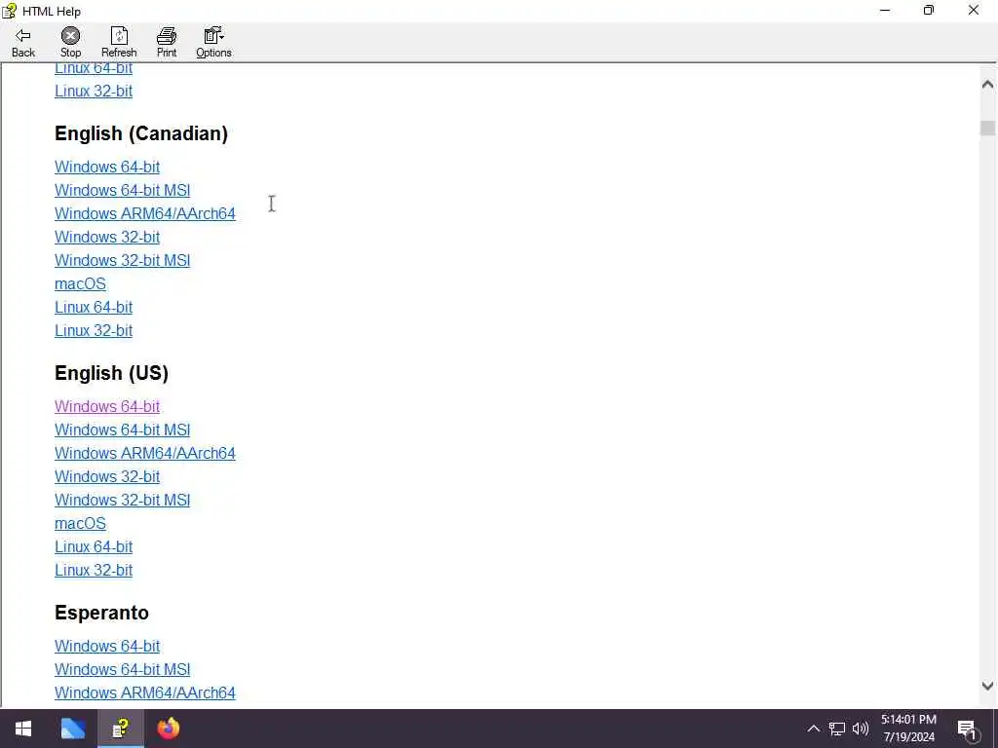The image size is (998, 748).
Task: Open English (US) Windows 32-bit link
Action: (107, 476)
